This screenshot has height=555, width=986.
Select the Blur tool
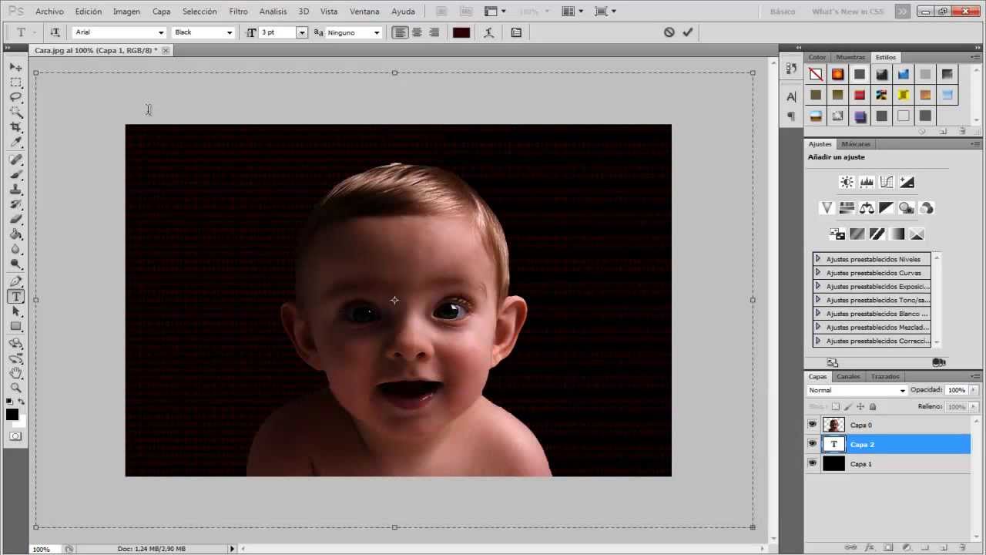coord(15,250)
